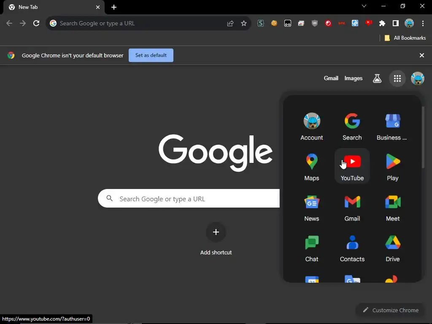
Task: Click Set as default button
Action: click(x=151, y=55)
